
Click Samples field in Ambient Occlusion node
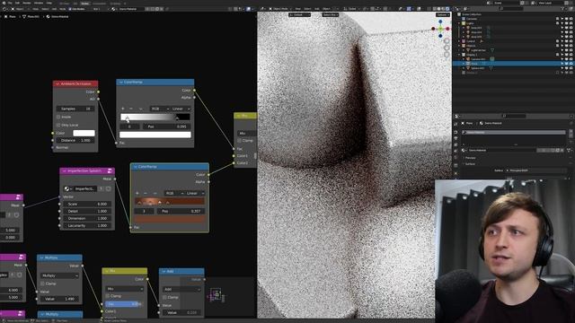[75, 109]
